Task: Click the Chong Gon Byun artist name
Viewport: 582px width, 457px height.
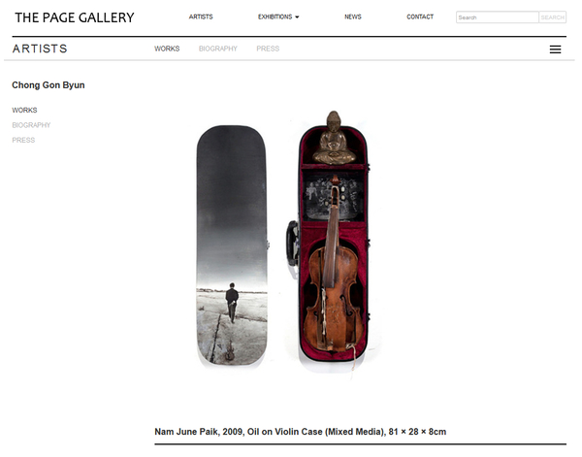Action: 48,85
